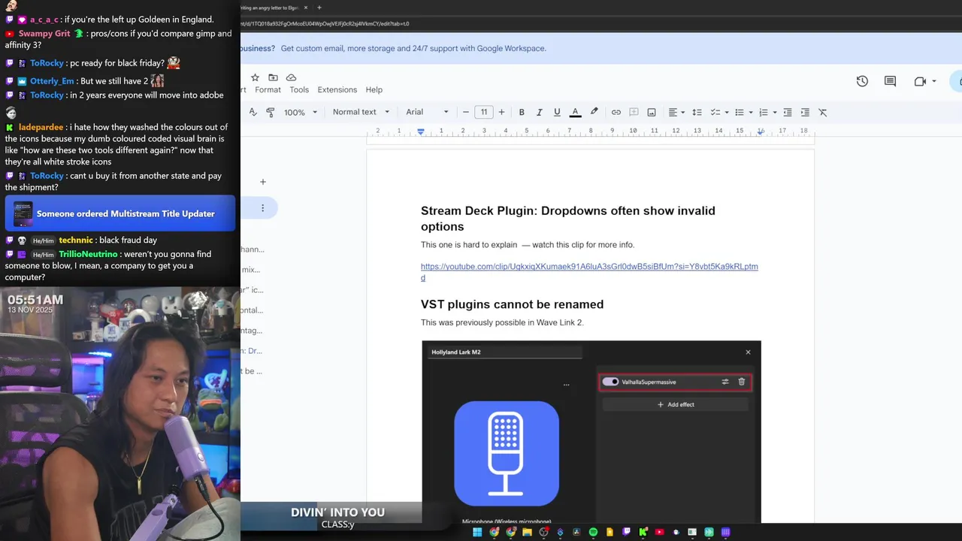Select 'VST plugins cannot be renamed' heading
The height and width of the screenshot is (541, 962).
pyautogui.click(x=512, y=304)
